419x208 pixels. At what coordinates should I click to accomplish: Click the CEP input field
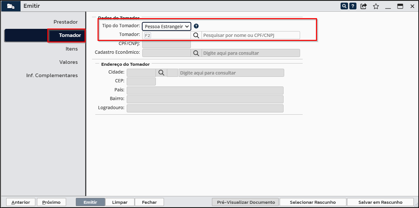point(141,81)
